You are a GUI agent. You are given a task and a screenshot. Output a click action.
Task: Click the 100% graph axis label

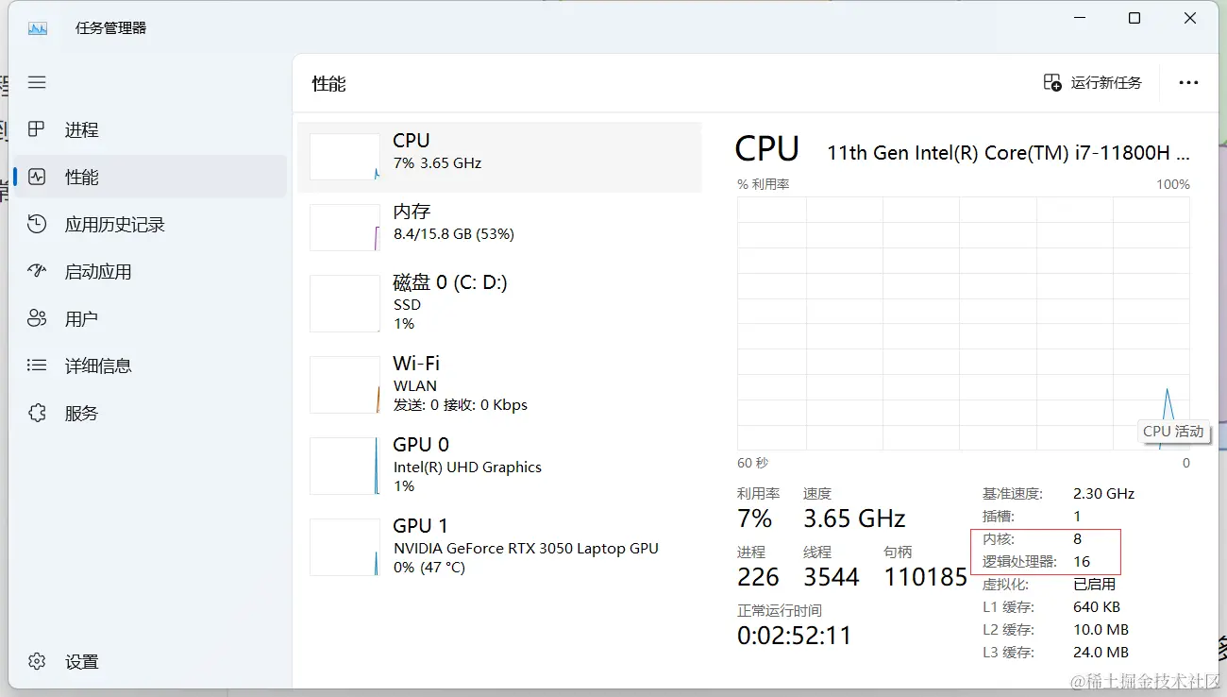coord(1173,185)
